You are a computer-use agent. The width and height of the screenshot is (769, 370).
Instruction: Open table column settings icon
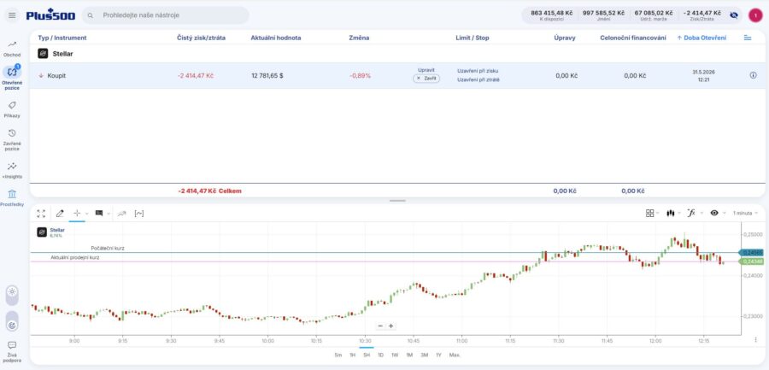[x=748, y=38]
